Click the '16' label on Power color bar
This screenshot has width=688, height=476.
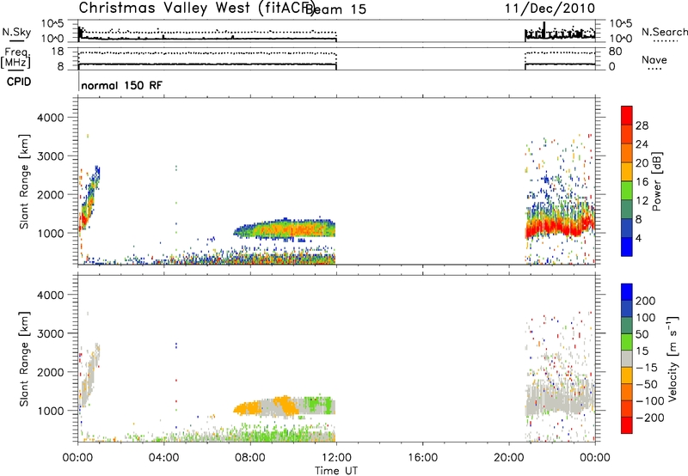[x=642, y=182]
